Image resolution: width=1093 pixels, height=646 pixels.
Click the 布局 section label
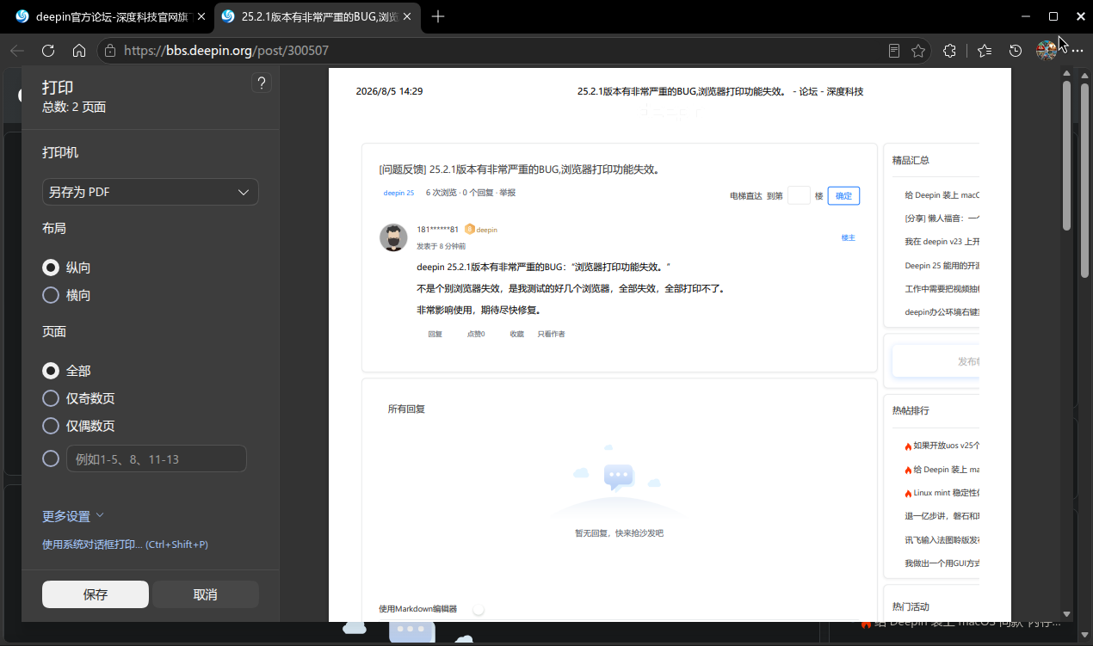54,228
